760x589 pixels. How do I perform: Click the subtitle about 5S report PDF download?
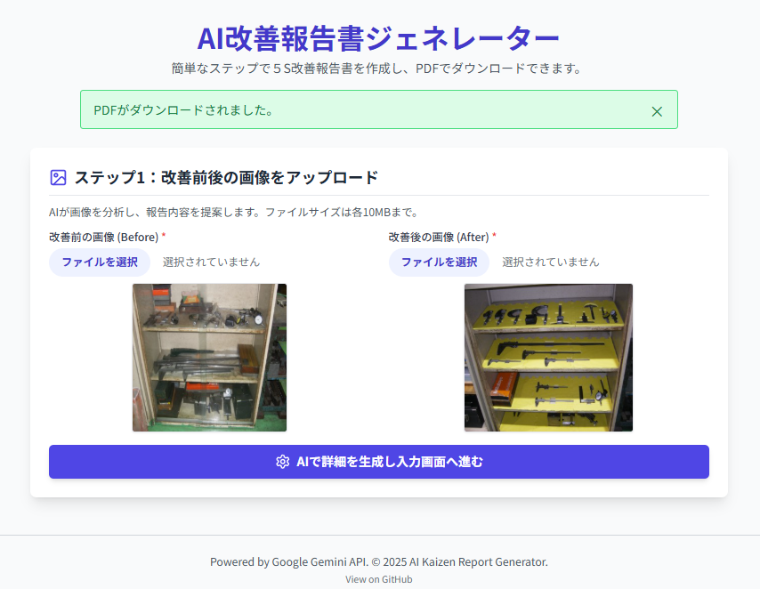pyautogui.click(x=377, y=69)
